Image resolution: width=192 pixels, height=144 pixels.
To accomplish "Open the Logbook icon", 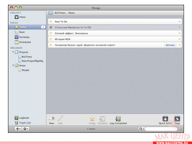I will pos(16,118).
